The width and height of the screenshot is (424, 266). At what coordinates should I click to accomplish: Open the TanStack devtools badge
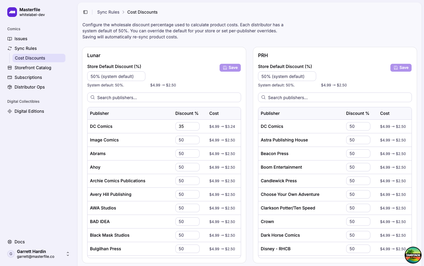[413, 255]
